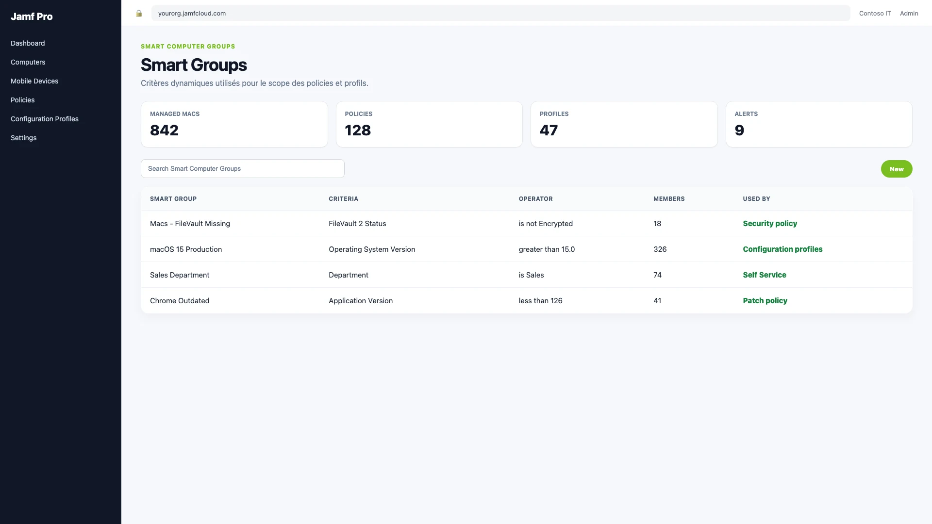Go to Computers in the sidebar
The image size is (932, 524).
tap(28, 62)
